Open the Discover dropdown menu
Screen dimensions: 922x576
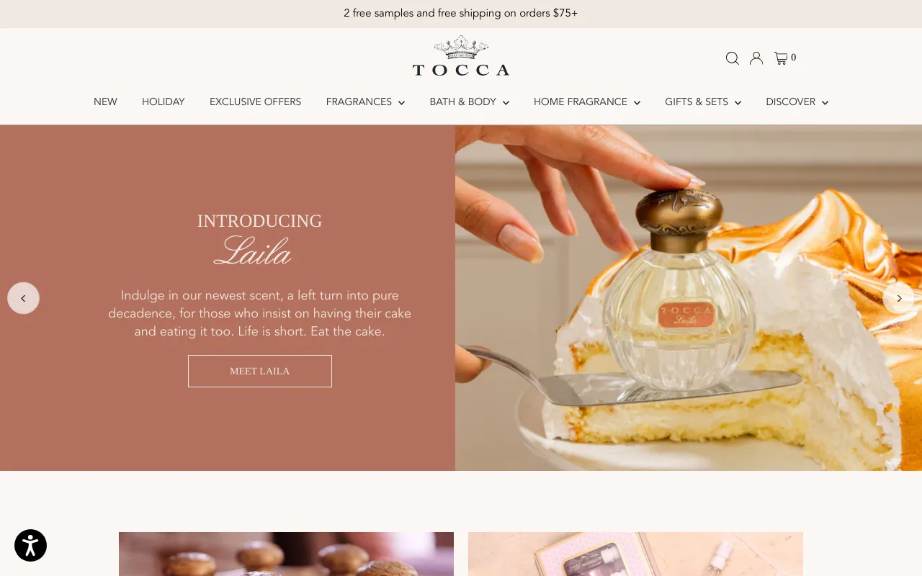coord(797,102)
